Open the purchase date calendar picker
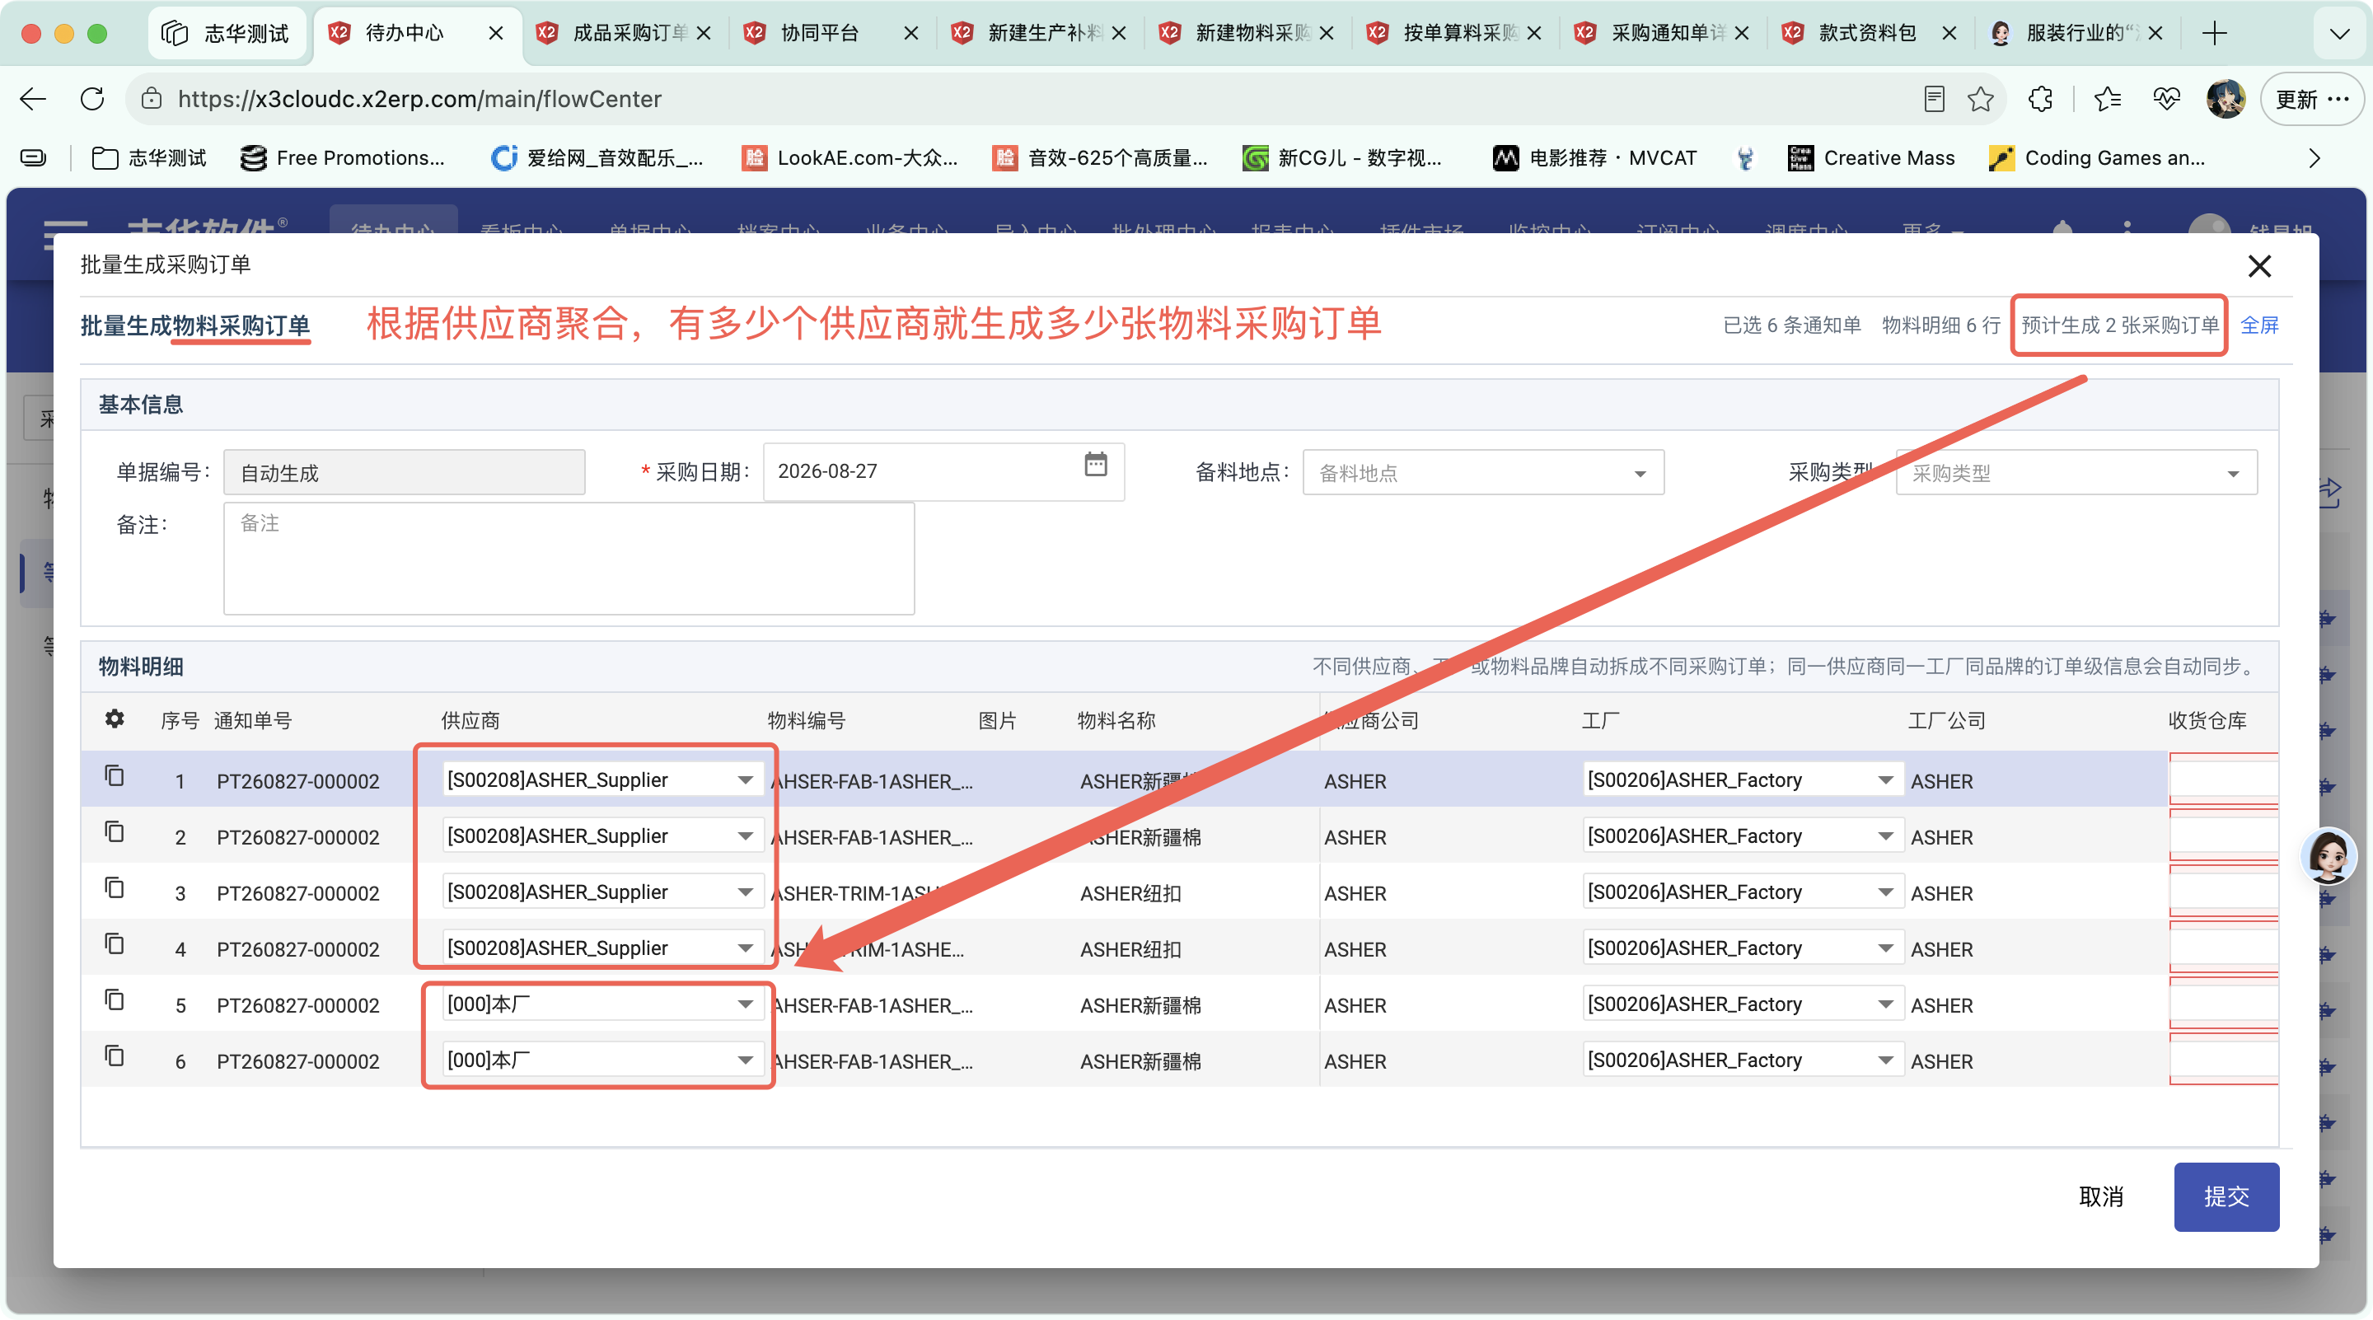 pos(1095,466)
